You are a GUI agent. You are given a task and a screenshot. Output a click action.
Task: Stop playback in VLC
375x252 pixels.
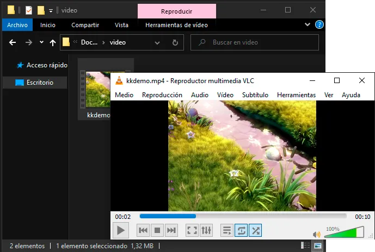(x=157, y=230)
